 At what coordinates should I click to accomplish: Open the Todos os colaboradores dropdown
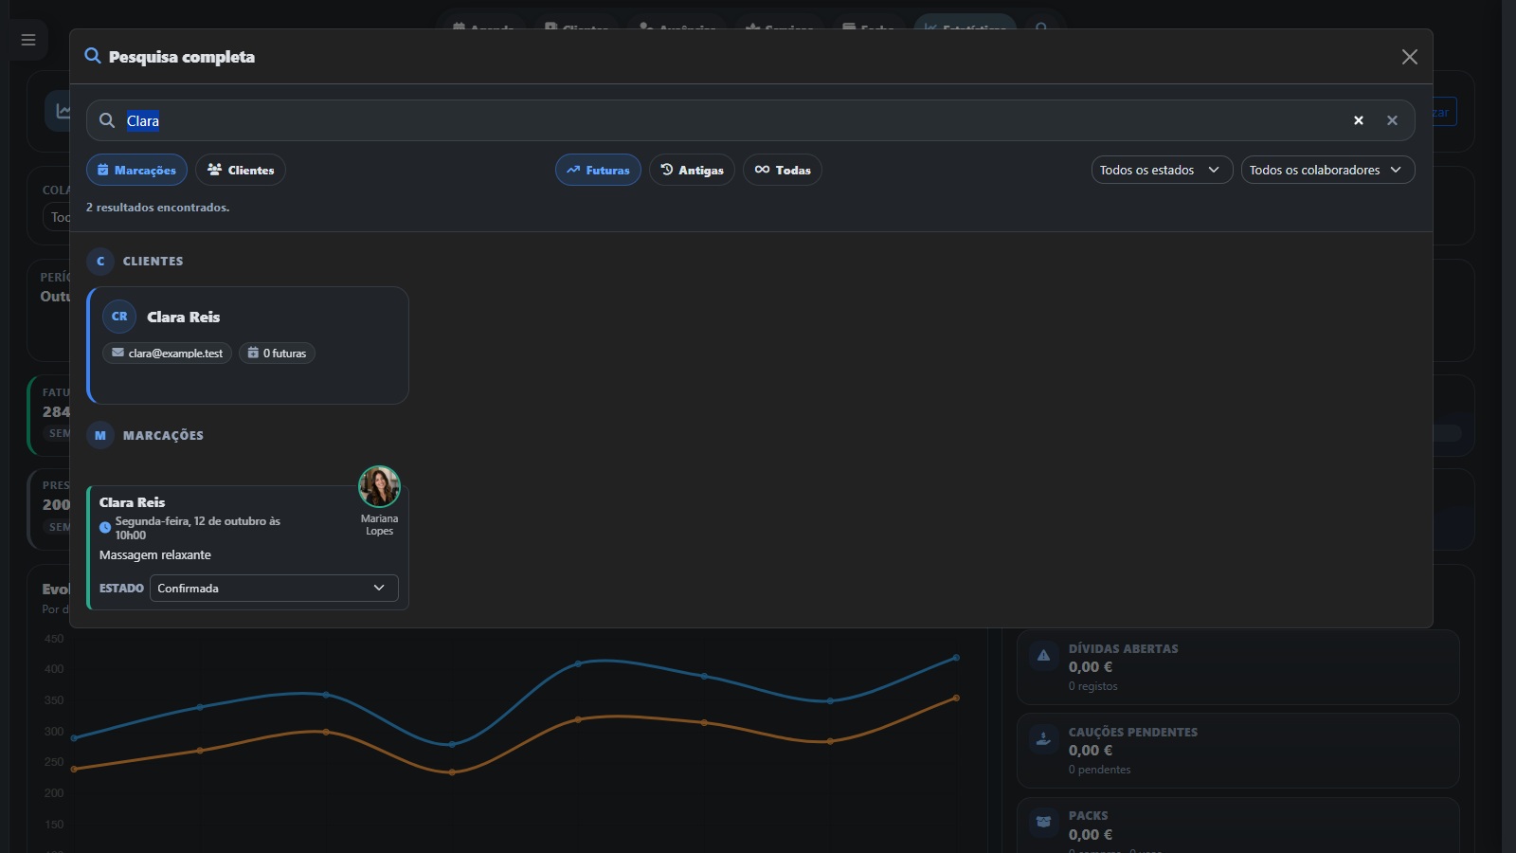[x=1327, y=170]
